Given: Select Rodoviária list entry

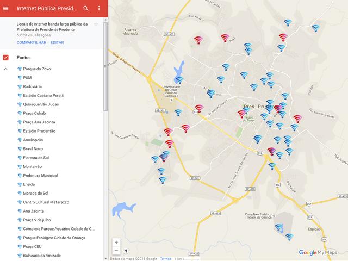Looking at the screenshot, I should [x=33, y=86].
